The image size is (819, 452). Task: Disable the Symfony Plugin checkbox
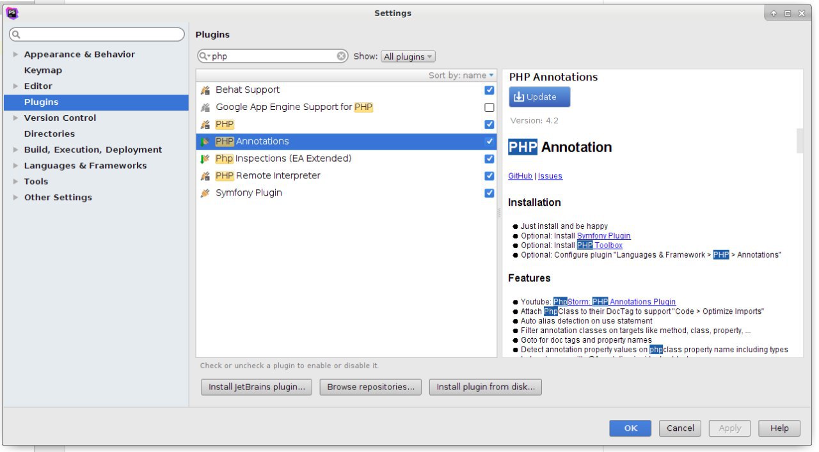(489, 193)
